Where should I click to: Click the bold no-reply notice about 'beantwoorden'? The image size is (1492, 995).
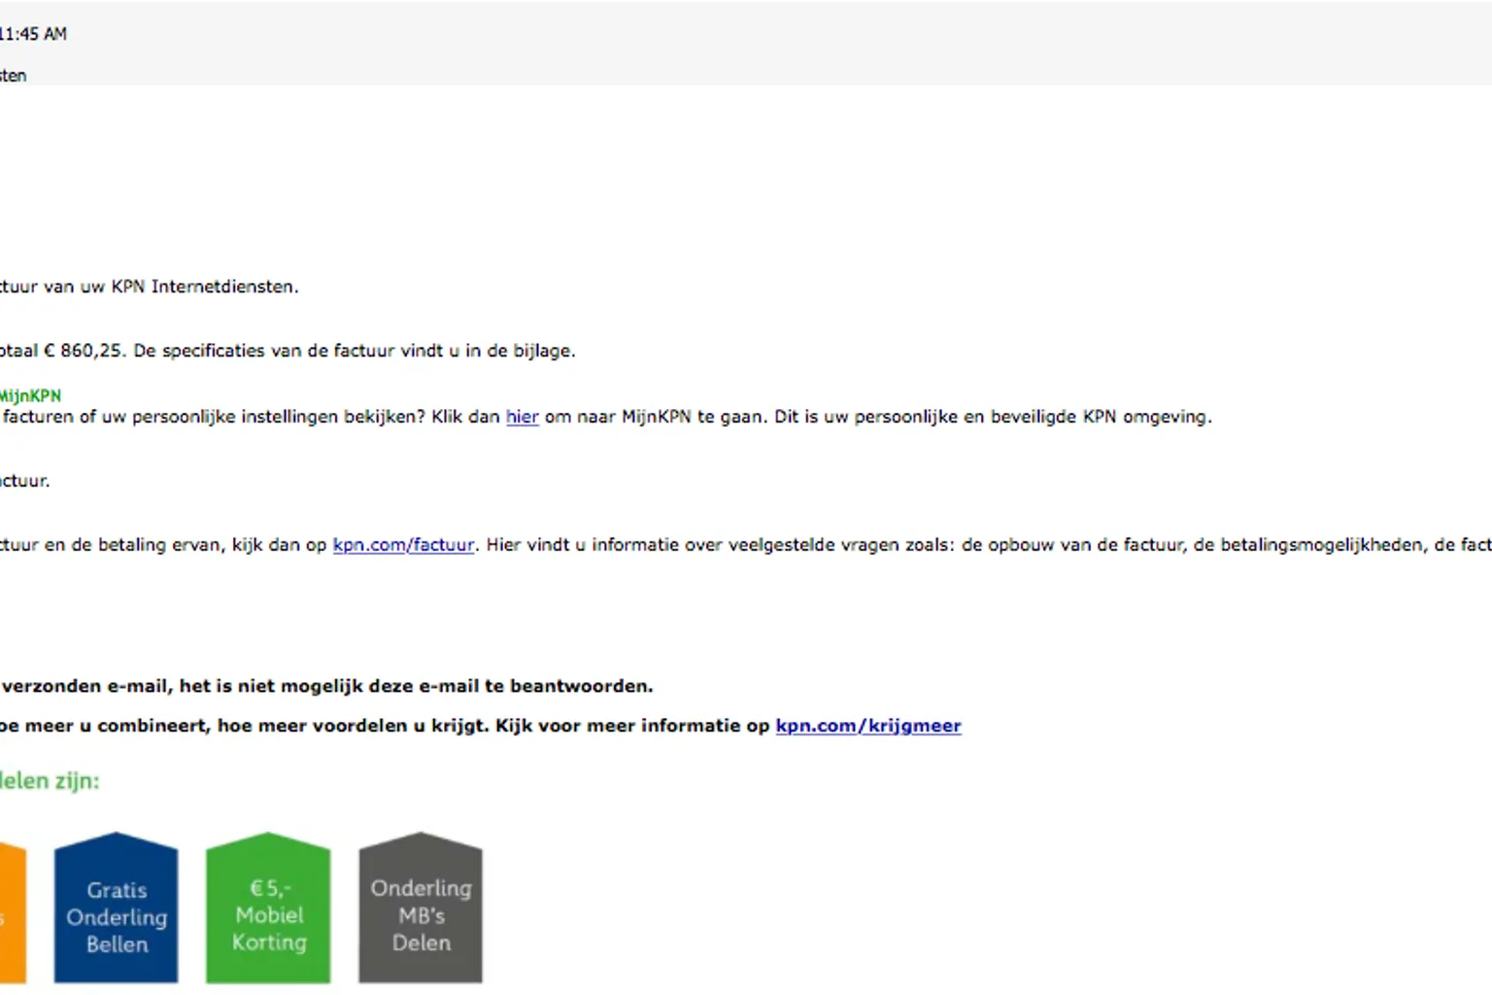pos(327,686)
